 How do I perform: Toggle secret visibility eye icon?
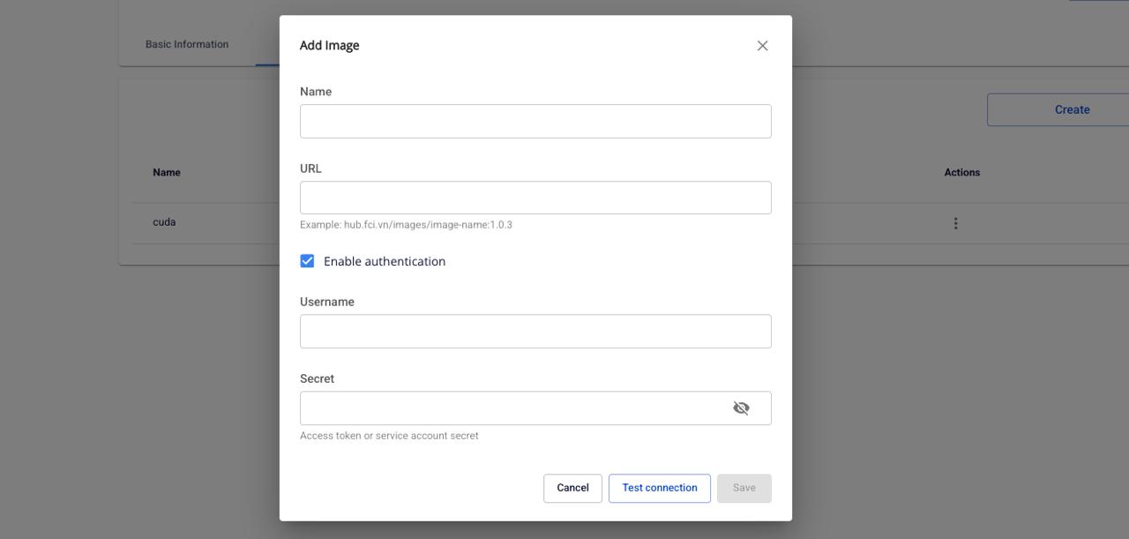741,408
